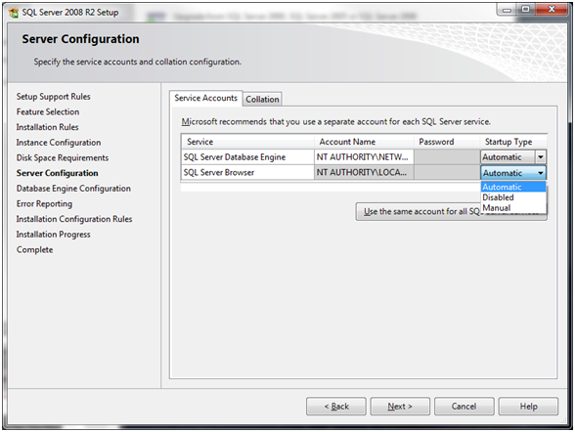The width and height of the screenshot is (575, 432).
Task: Click the Next button
Action: [x=400, y=407]
